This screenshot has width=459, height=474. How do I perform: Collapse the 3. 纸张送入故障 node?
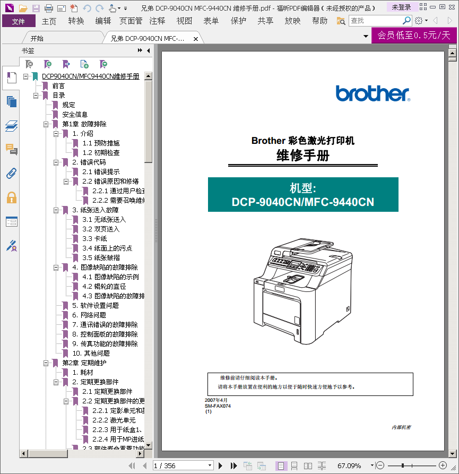(56, 210)
